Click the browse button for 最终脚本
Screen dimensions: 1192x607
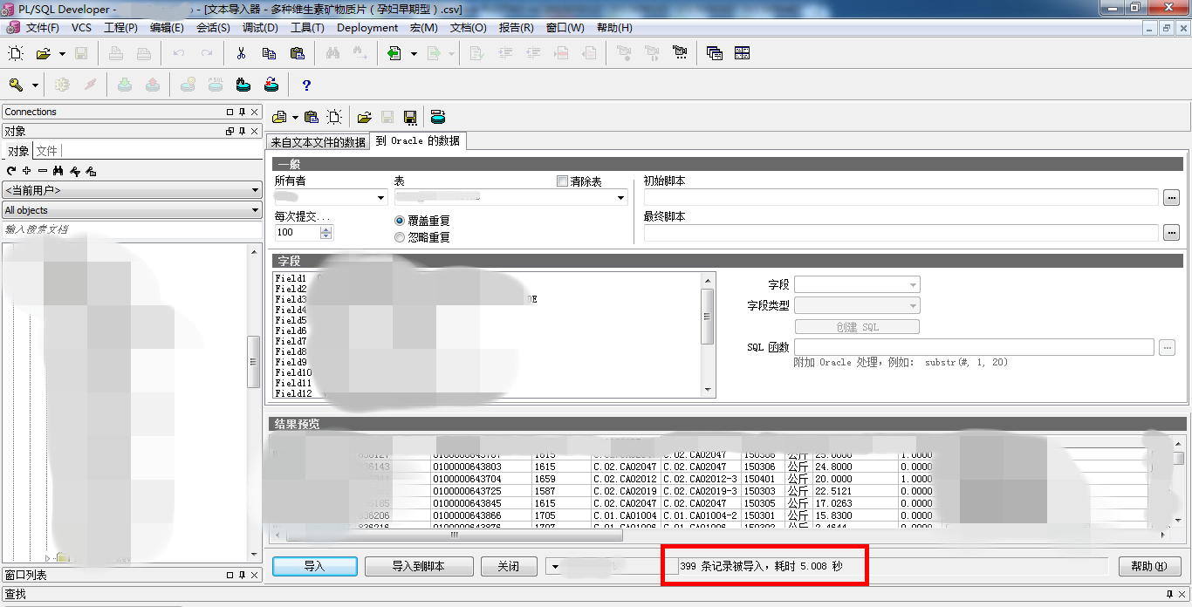(x=1172, y=233)
